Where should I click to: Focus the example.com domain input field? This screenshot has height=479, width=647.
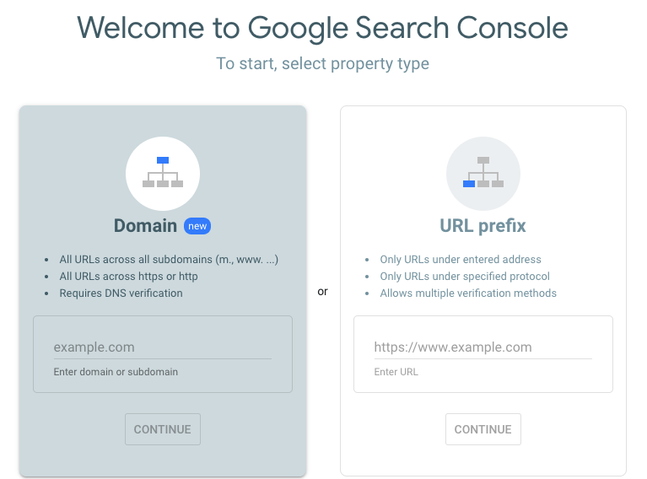(x=163, y=347)
